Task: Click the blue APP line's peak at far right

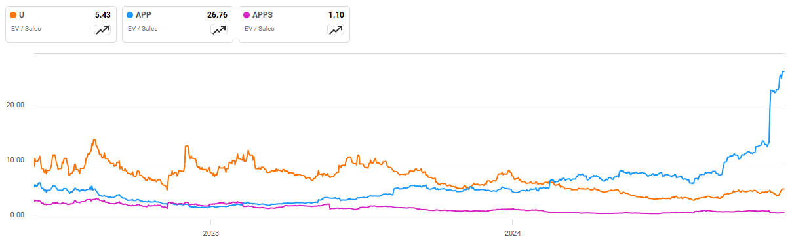Action: (783, 71)
